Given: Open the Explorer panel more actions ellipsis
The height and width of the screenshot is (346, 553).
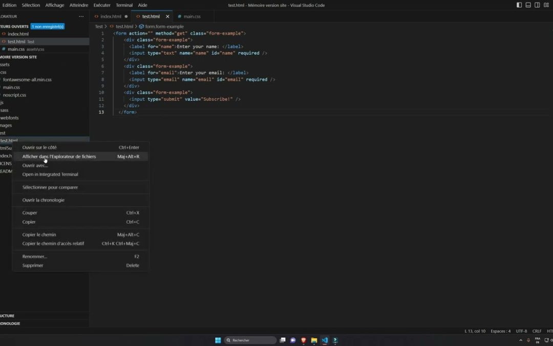Looking at the screenshot, I should (81, 16).
